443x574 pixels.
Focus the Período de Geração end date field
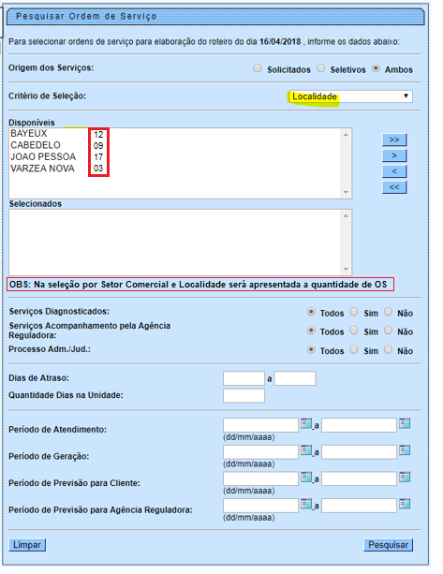(359, 452)
